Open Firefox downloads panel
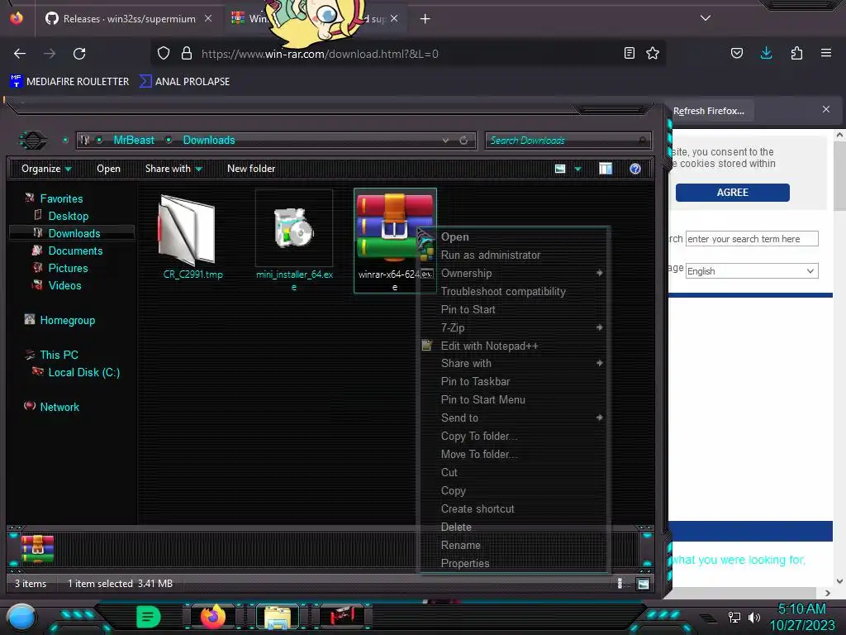The image size is (846, 635). point(766,53)
